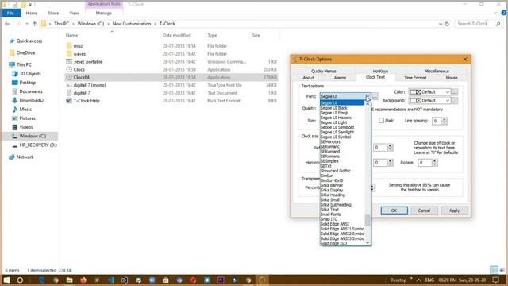Open Cortana search circle on taskbar
The height and width of the screenshot is (286, 508).
[20, 280]
